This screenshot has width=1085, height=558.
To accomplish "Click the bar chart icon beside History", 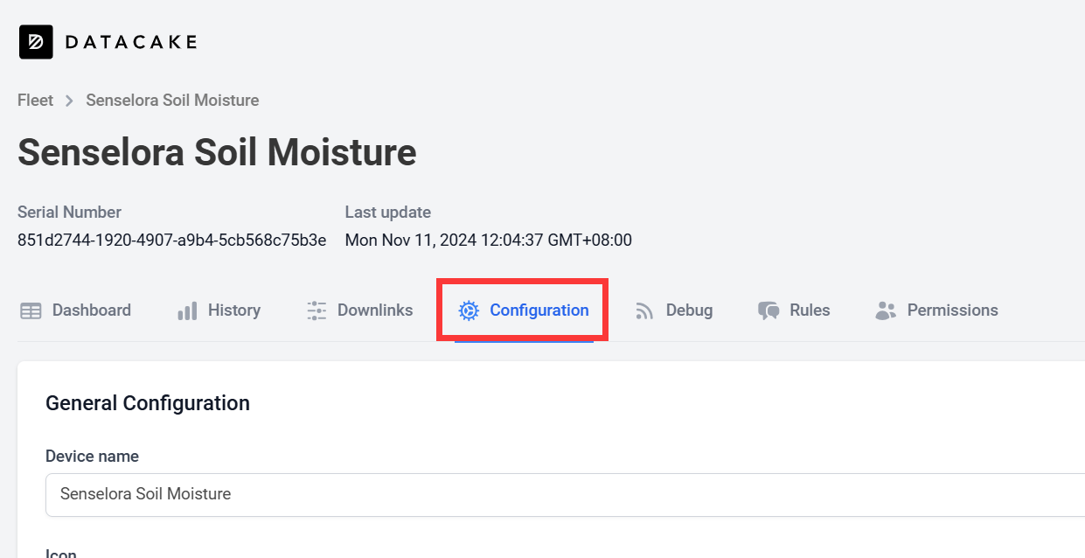I will (187, 310).
